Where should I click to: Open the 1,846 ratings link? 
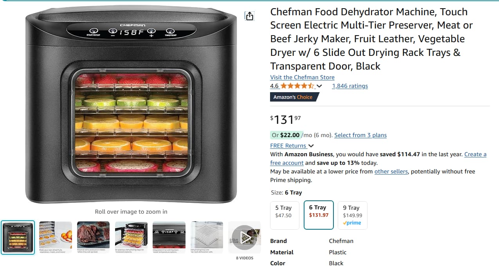tap(350, 86)
